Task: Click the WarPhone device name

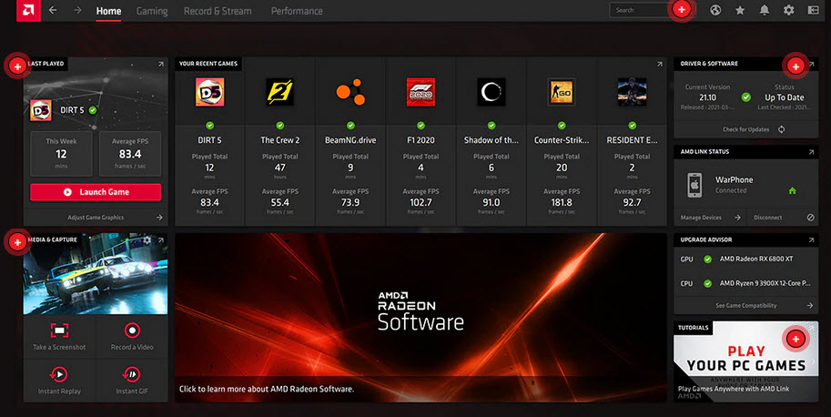Action: click(734, 179)
